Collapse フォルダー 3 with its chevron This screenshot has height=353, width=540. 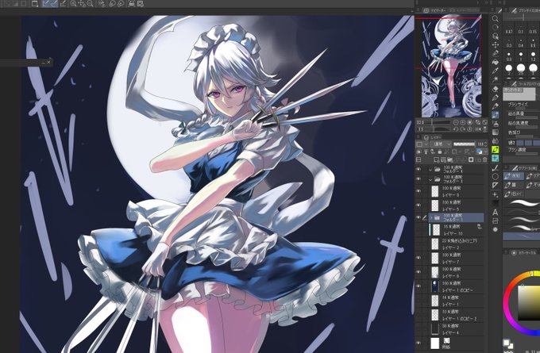pos(430,179)
